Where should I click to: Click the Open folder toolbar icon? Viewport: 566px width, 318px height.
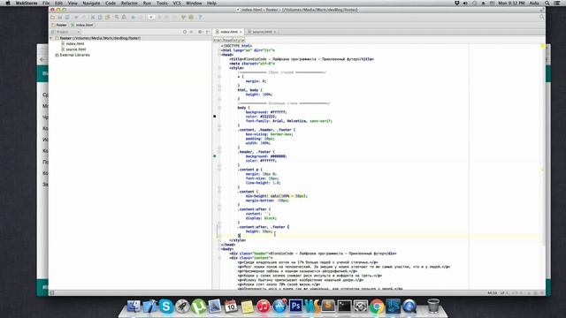click(53, 17)
